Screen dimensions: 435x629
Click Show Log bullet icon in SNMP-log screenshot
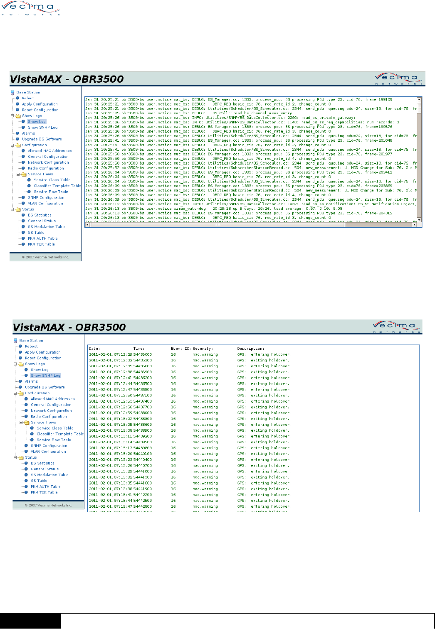(26, 370)
